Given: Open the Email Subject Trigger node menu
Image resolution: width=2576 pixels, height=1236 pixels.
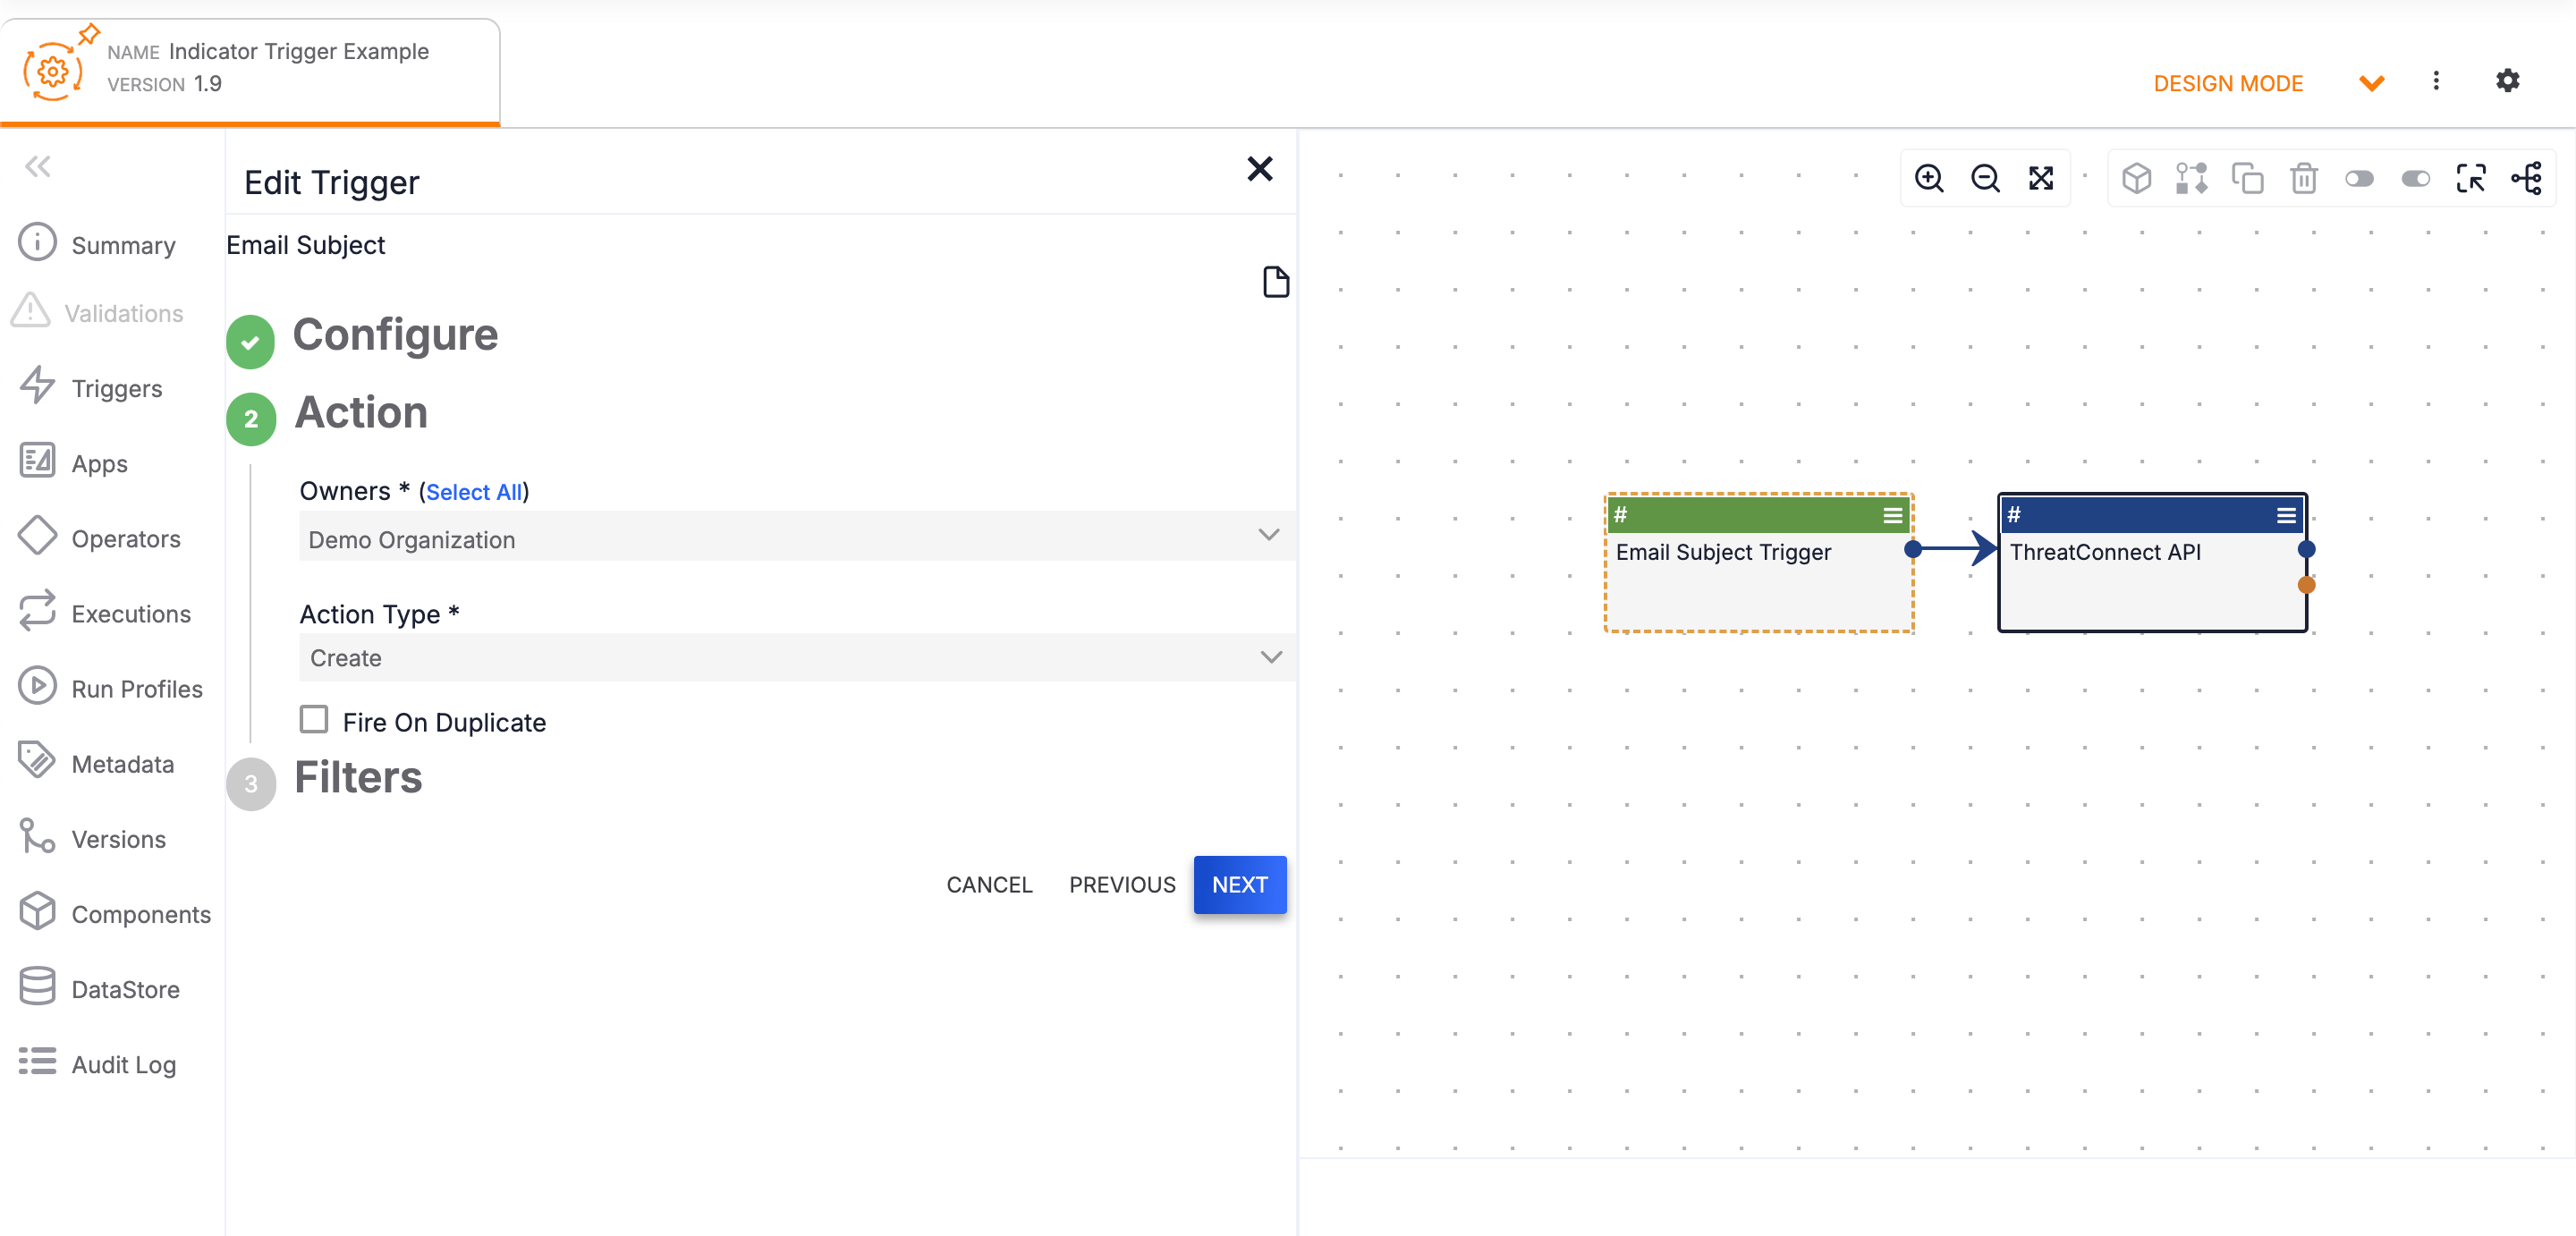Looking at the screenshot, I should pyautogui.click(x=1892, y=516).
